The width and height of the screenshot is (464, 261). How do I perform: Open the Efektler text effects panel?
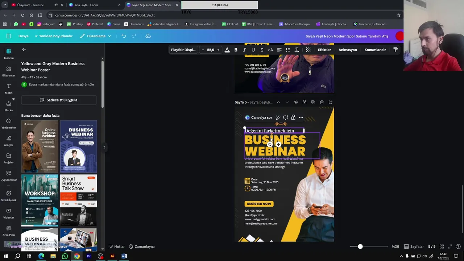[x=324, y=50]
